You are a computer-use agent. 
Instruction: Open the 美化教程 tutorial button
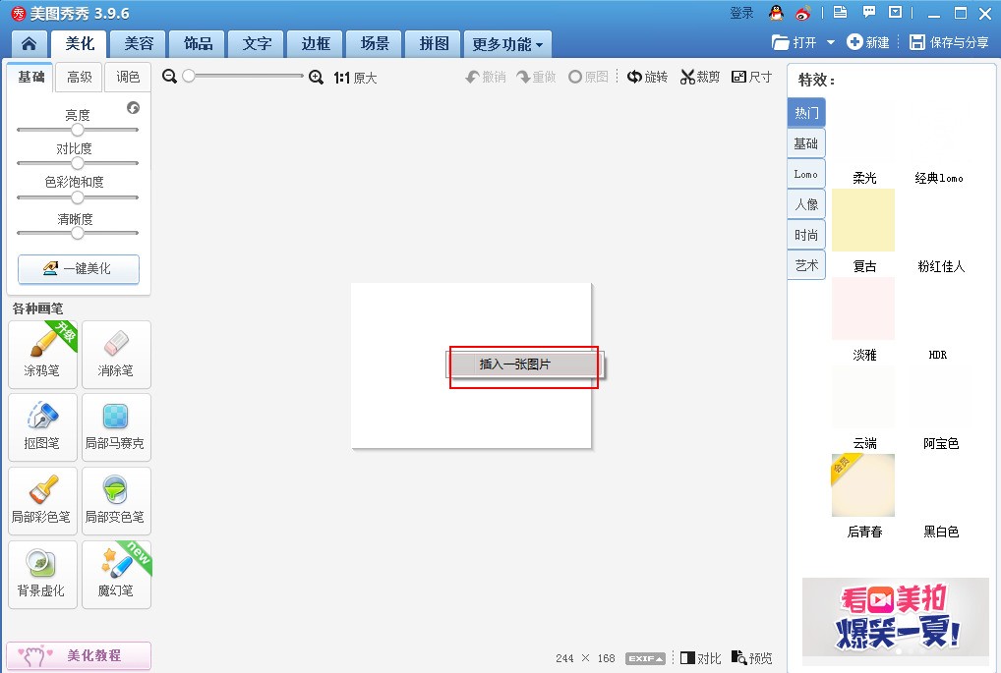(79, 655)
